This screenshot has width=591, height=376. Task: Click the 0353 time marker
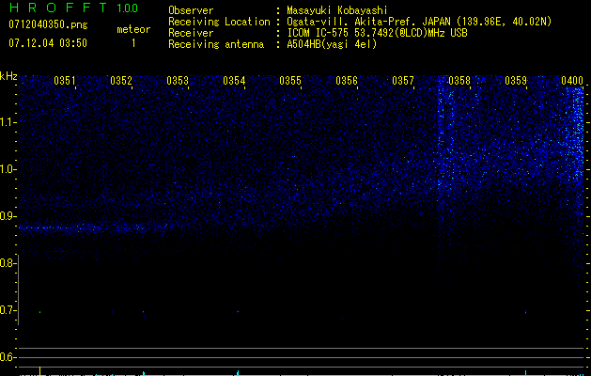coord(178,81)
